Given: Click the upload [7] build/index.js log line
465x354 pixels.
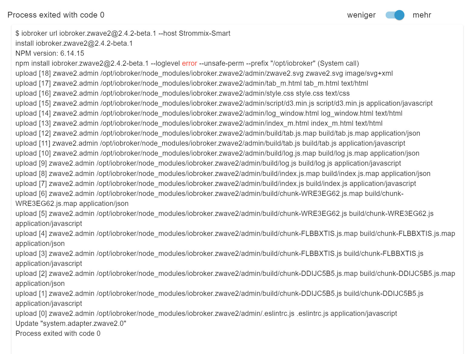Looking at the screenshot, I should (216, 184).
